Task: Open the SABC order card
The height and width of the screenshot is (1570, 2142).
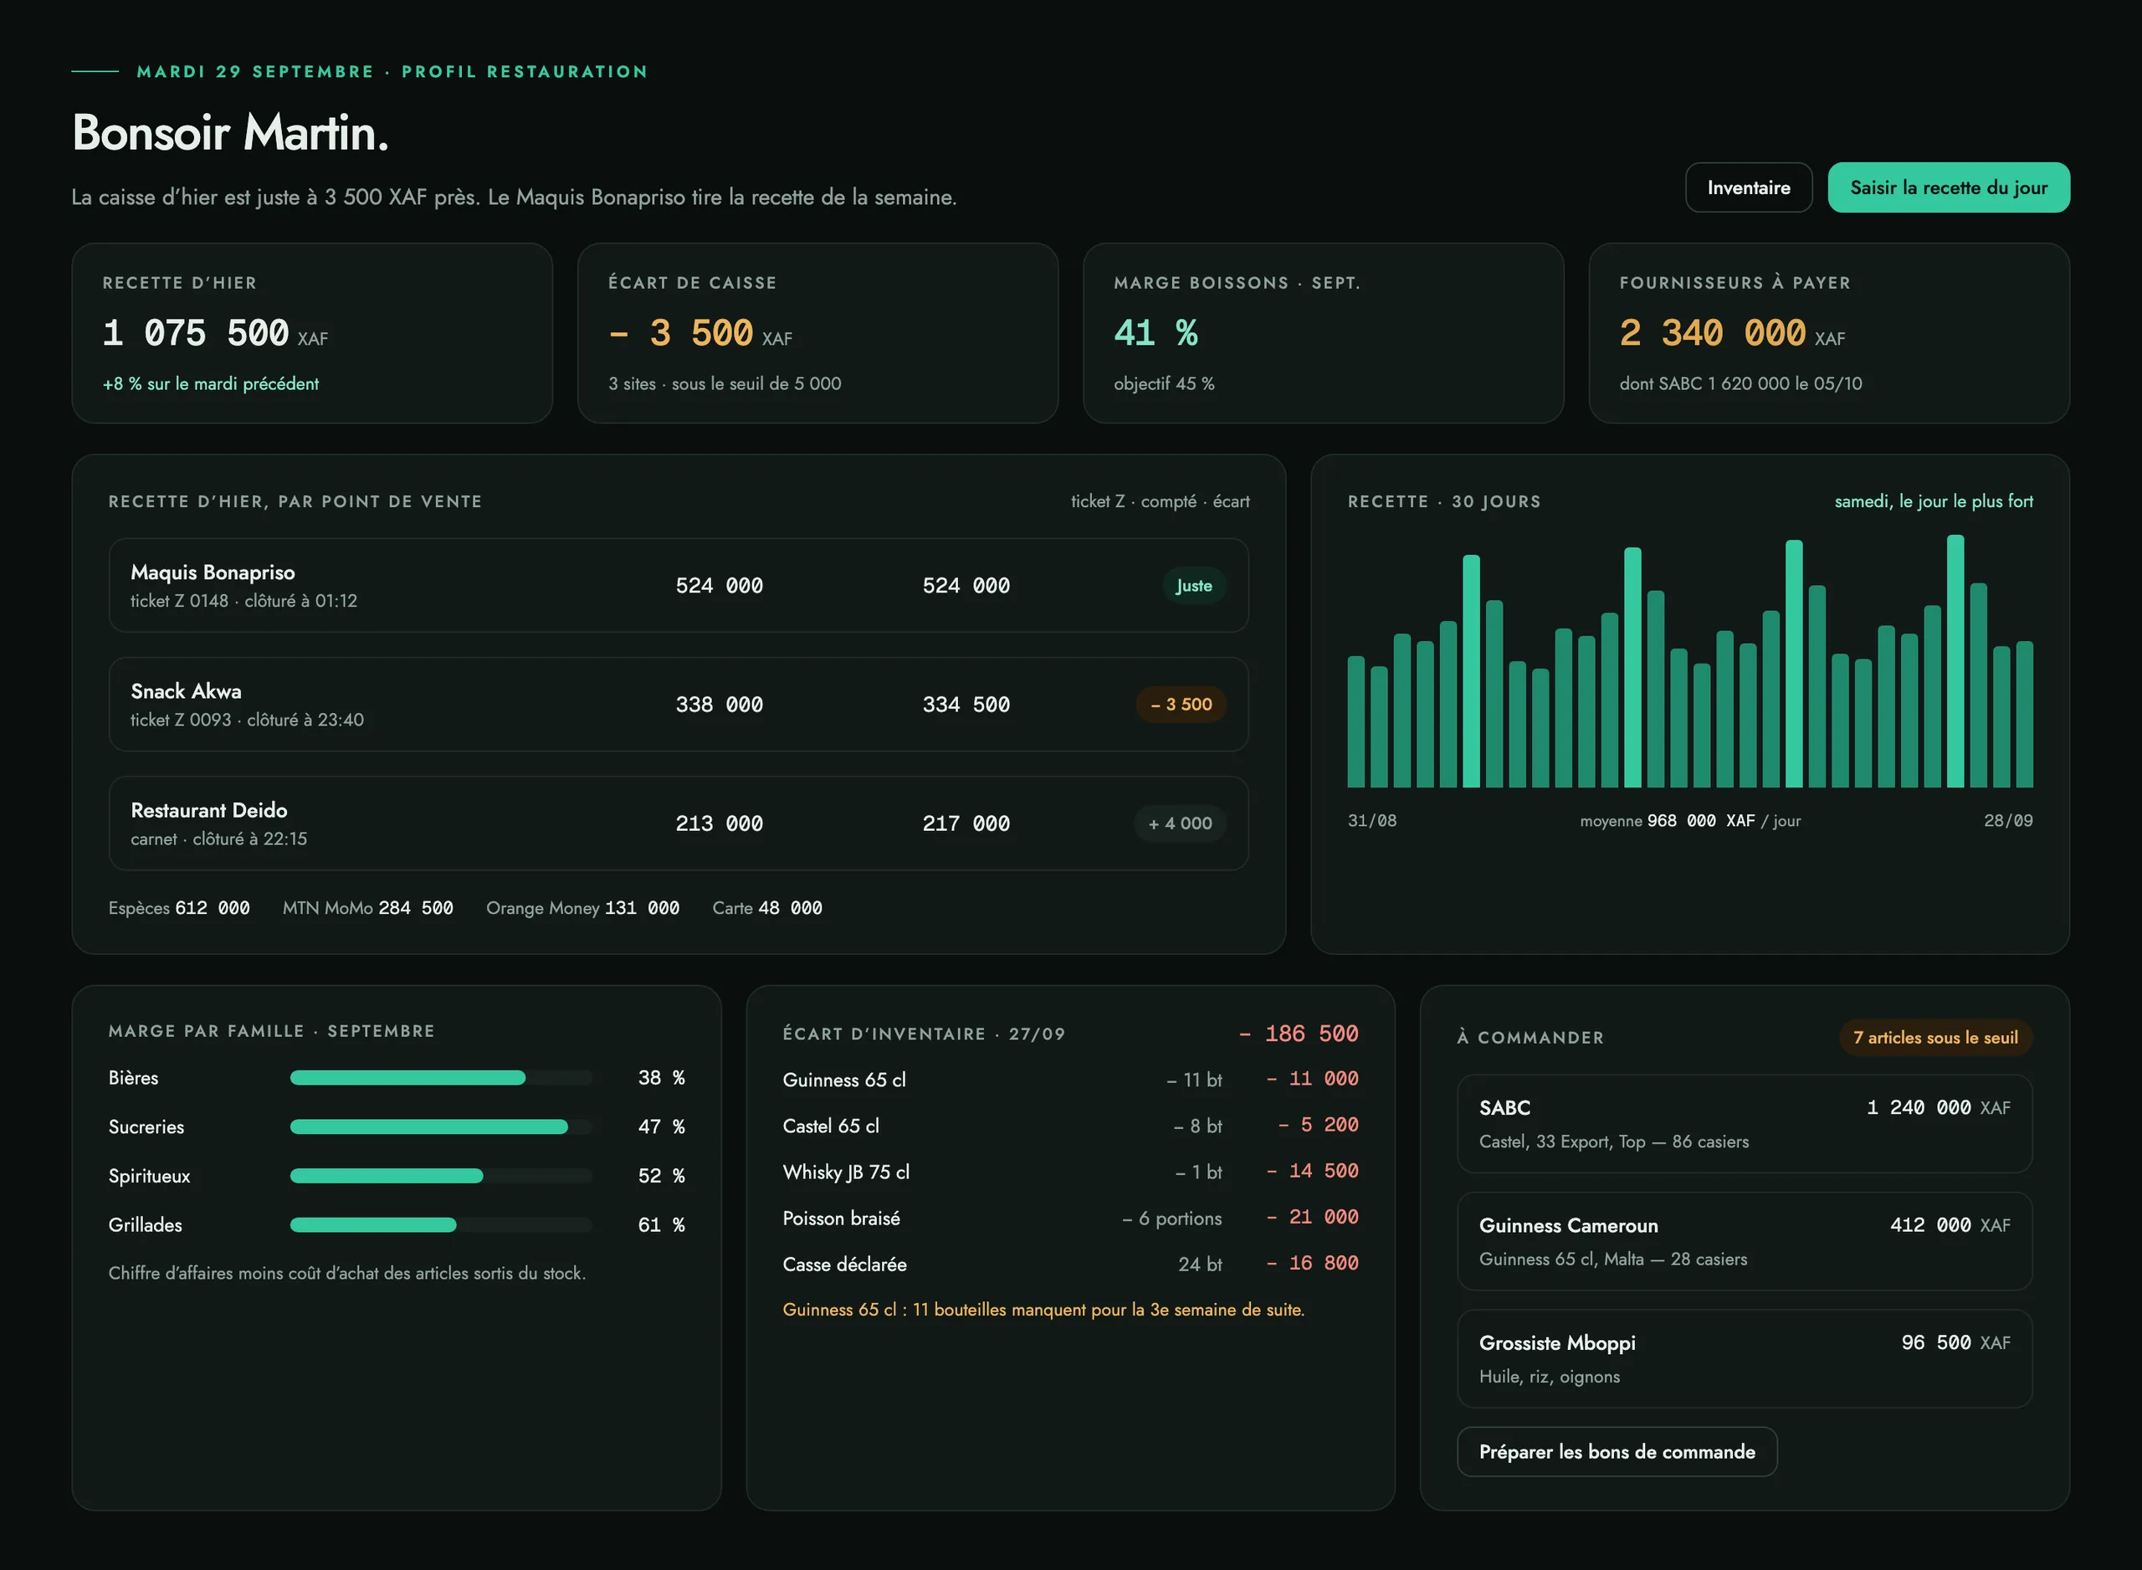Action: tap(1744, 1123)
